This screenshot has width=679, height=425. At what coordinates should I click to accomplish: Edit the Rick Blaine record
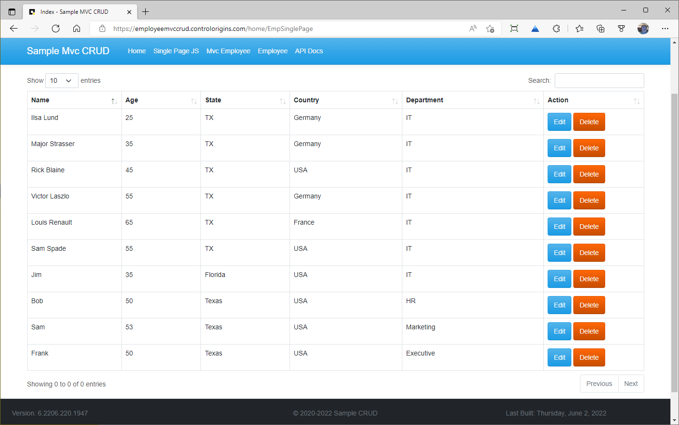pyautogui.click(x=559, y=174)
